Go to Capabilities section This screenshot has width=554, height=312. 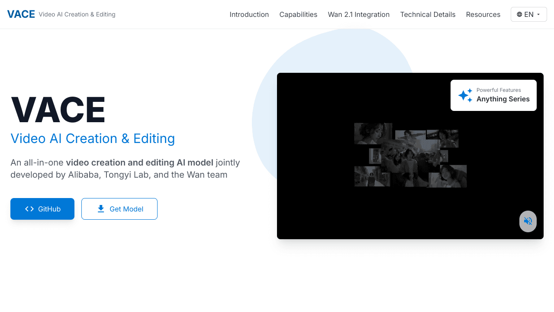coord(298,14)
